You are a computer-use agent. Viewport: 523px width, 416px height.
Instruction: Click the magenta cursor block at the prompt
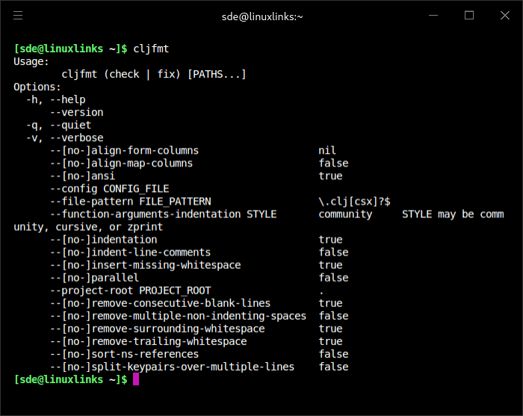(136, 379)
